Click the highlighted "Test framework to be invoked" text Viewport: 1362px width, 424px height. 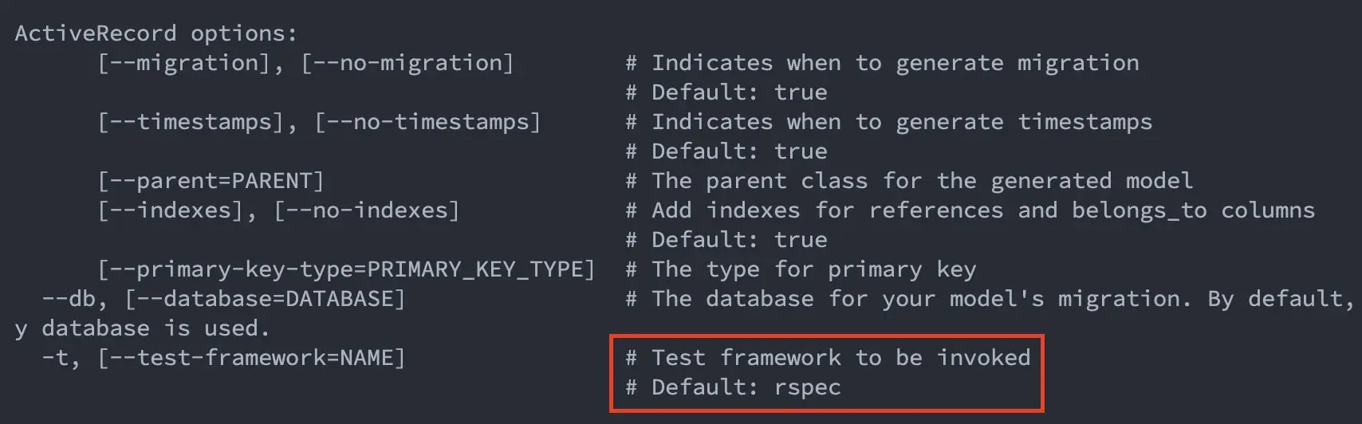840,358
